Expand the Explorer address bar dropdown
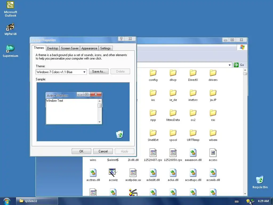The height and width of the screenshot is (205, 273). click(230, 65)
